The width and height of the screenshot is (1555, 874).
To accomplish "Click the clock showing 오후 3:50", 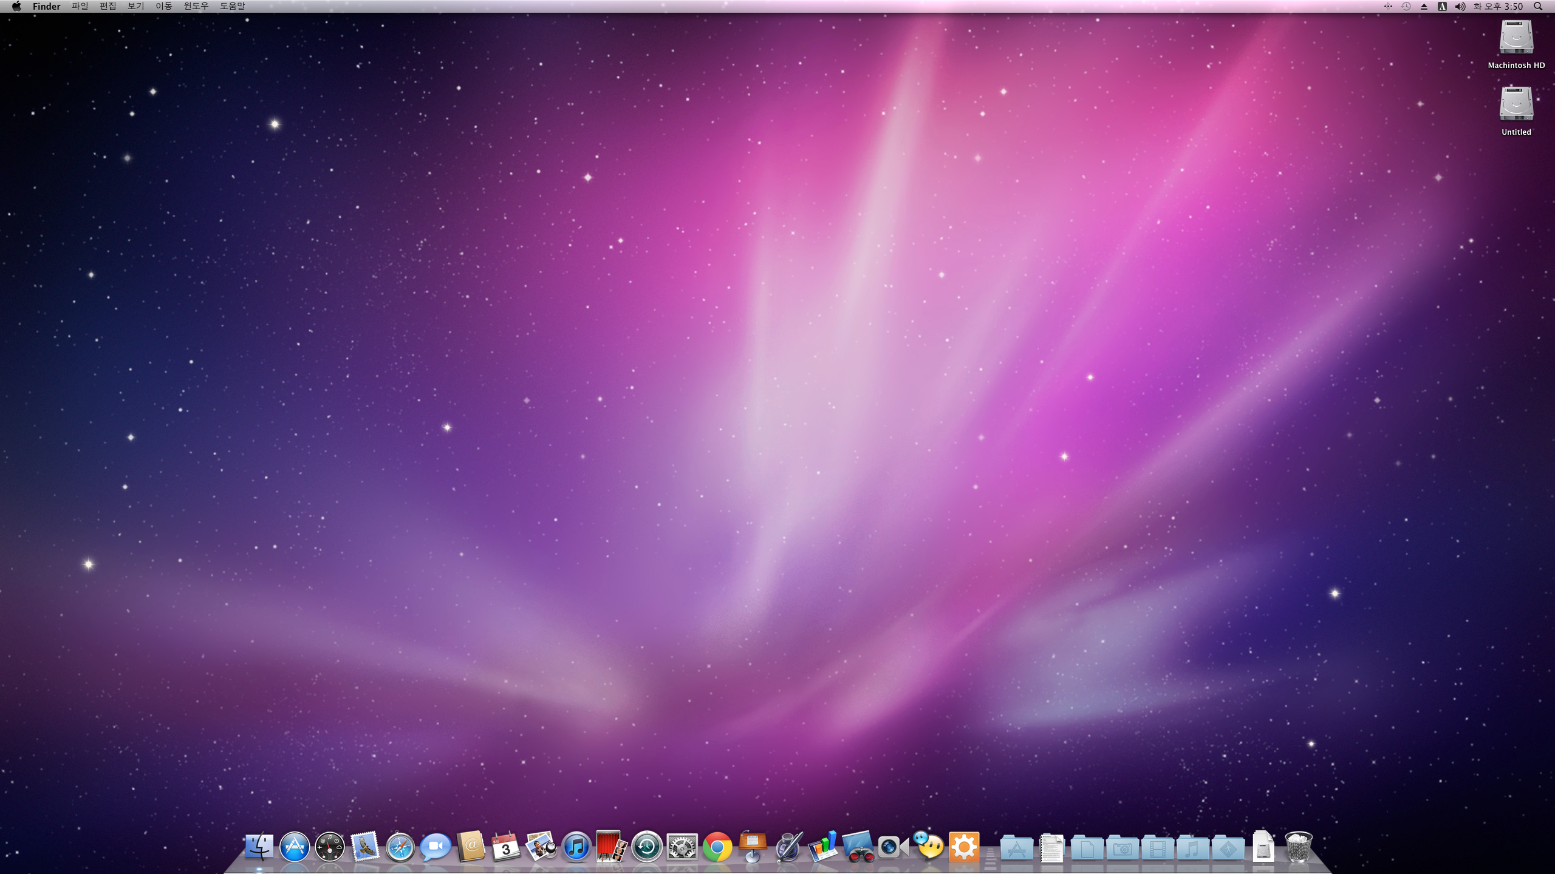I will [1499, 6].
